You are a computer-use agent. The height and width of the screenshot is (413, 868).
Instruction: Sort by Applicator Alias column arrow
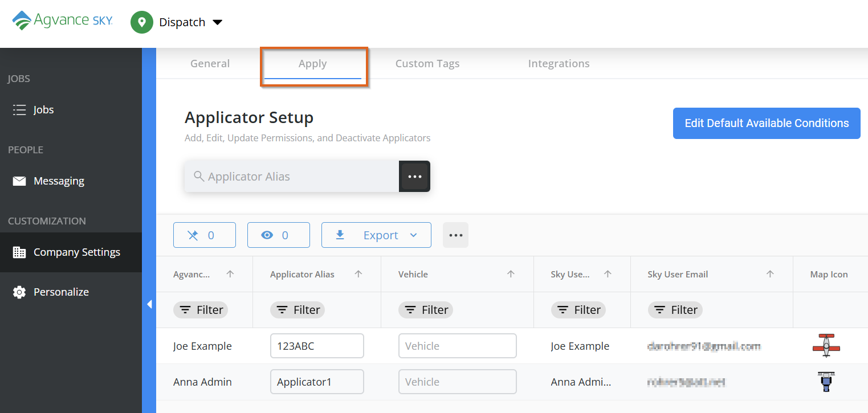point(358,274)
